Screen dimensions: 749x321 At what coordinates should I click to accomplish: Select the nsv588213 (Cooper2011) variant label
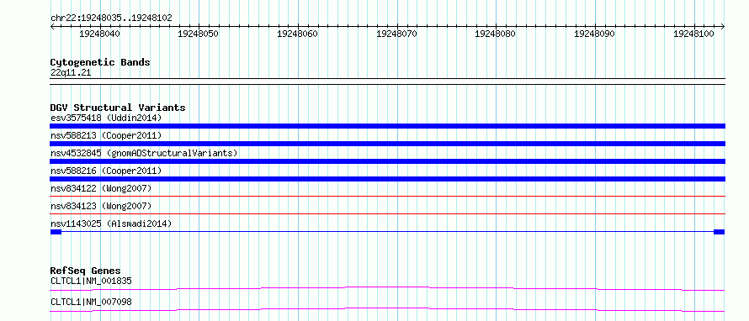pyautogui.click(x=106, y=135)
